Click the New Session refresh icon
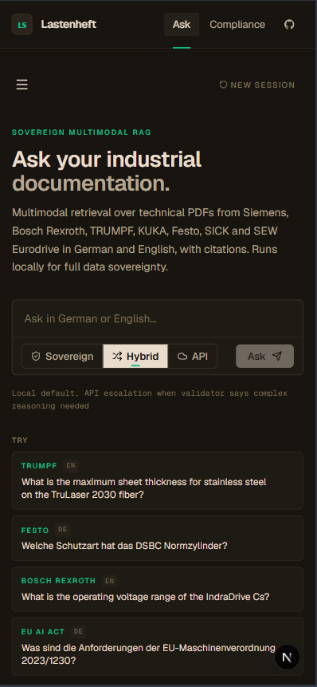 pos(223,85)
